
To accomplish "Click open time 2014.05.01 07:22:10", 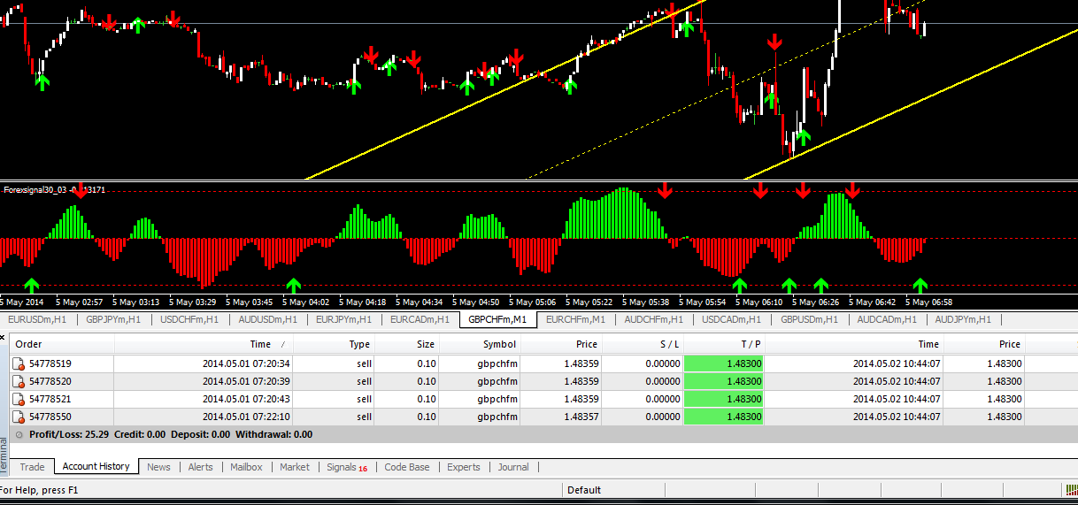I will point(246,417).
